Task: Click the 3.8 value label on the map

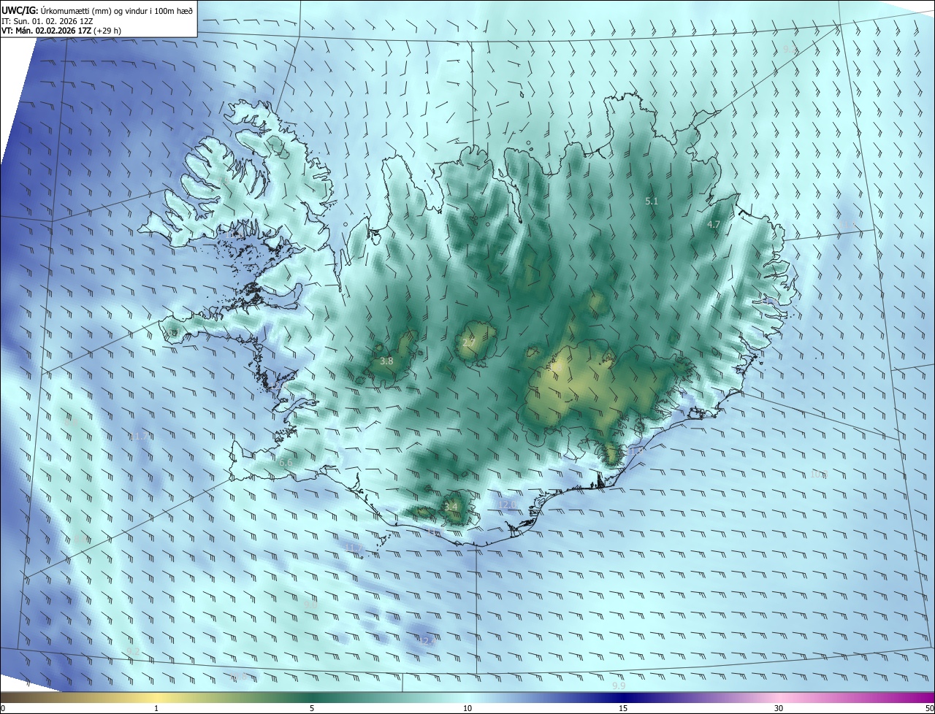Action: click(x=387, y=361)
